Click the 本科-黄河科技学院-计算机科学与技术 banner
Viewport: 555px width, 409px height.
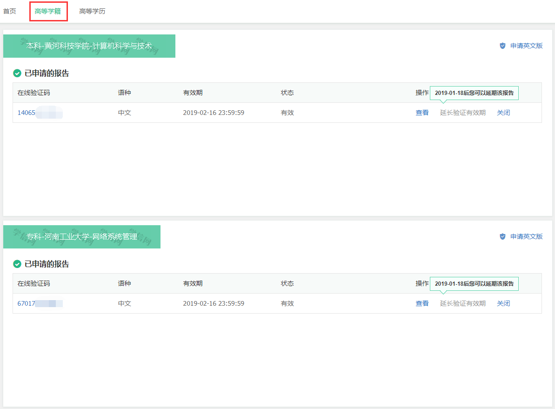[89, 46]
